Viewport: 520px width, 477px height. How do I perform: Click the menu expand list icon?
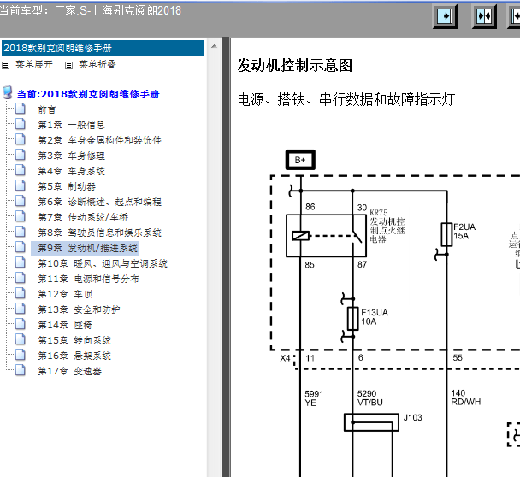(5, 65)
